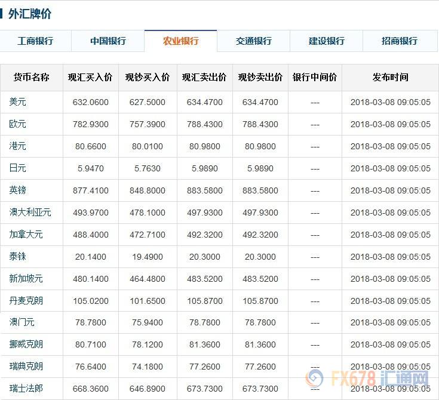The image size is (439, 400).
Task: Select 澳大利亚元 现汇买入价 value 493.9700
Action: pyautogui.click(x=90, y=213)
